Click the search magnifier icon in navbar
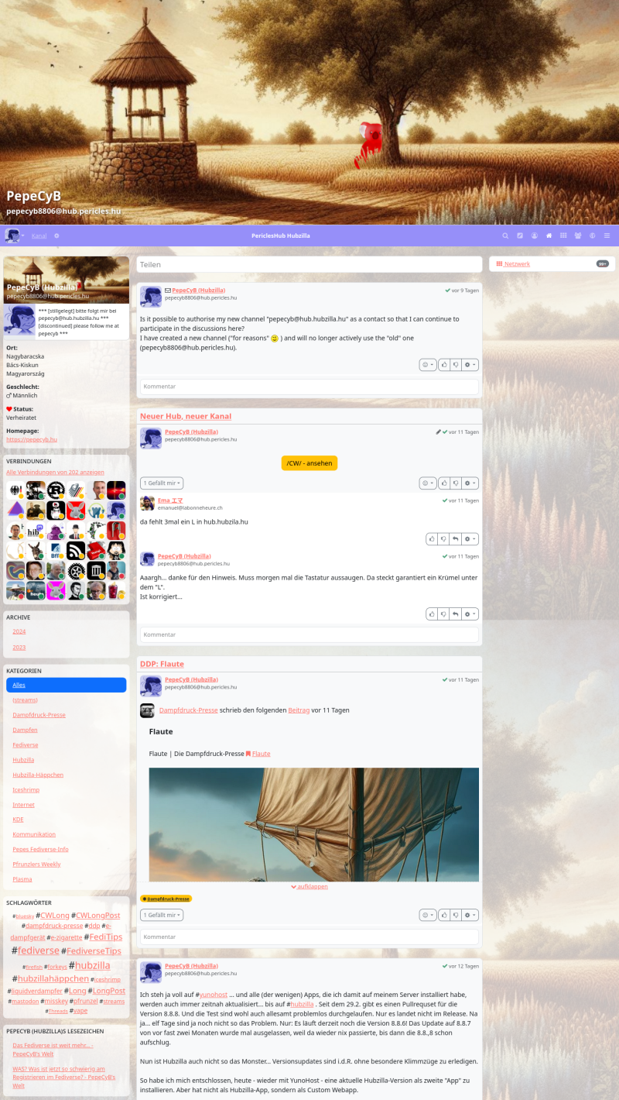619x1100 pixels. coord(505,235)
